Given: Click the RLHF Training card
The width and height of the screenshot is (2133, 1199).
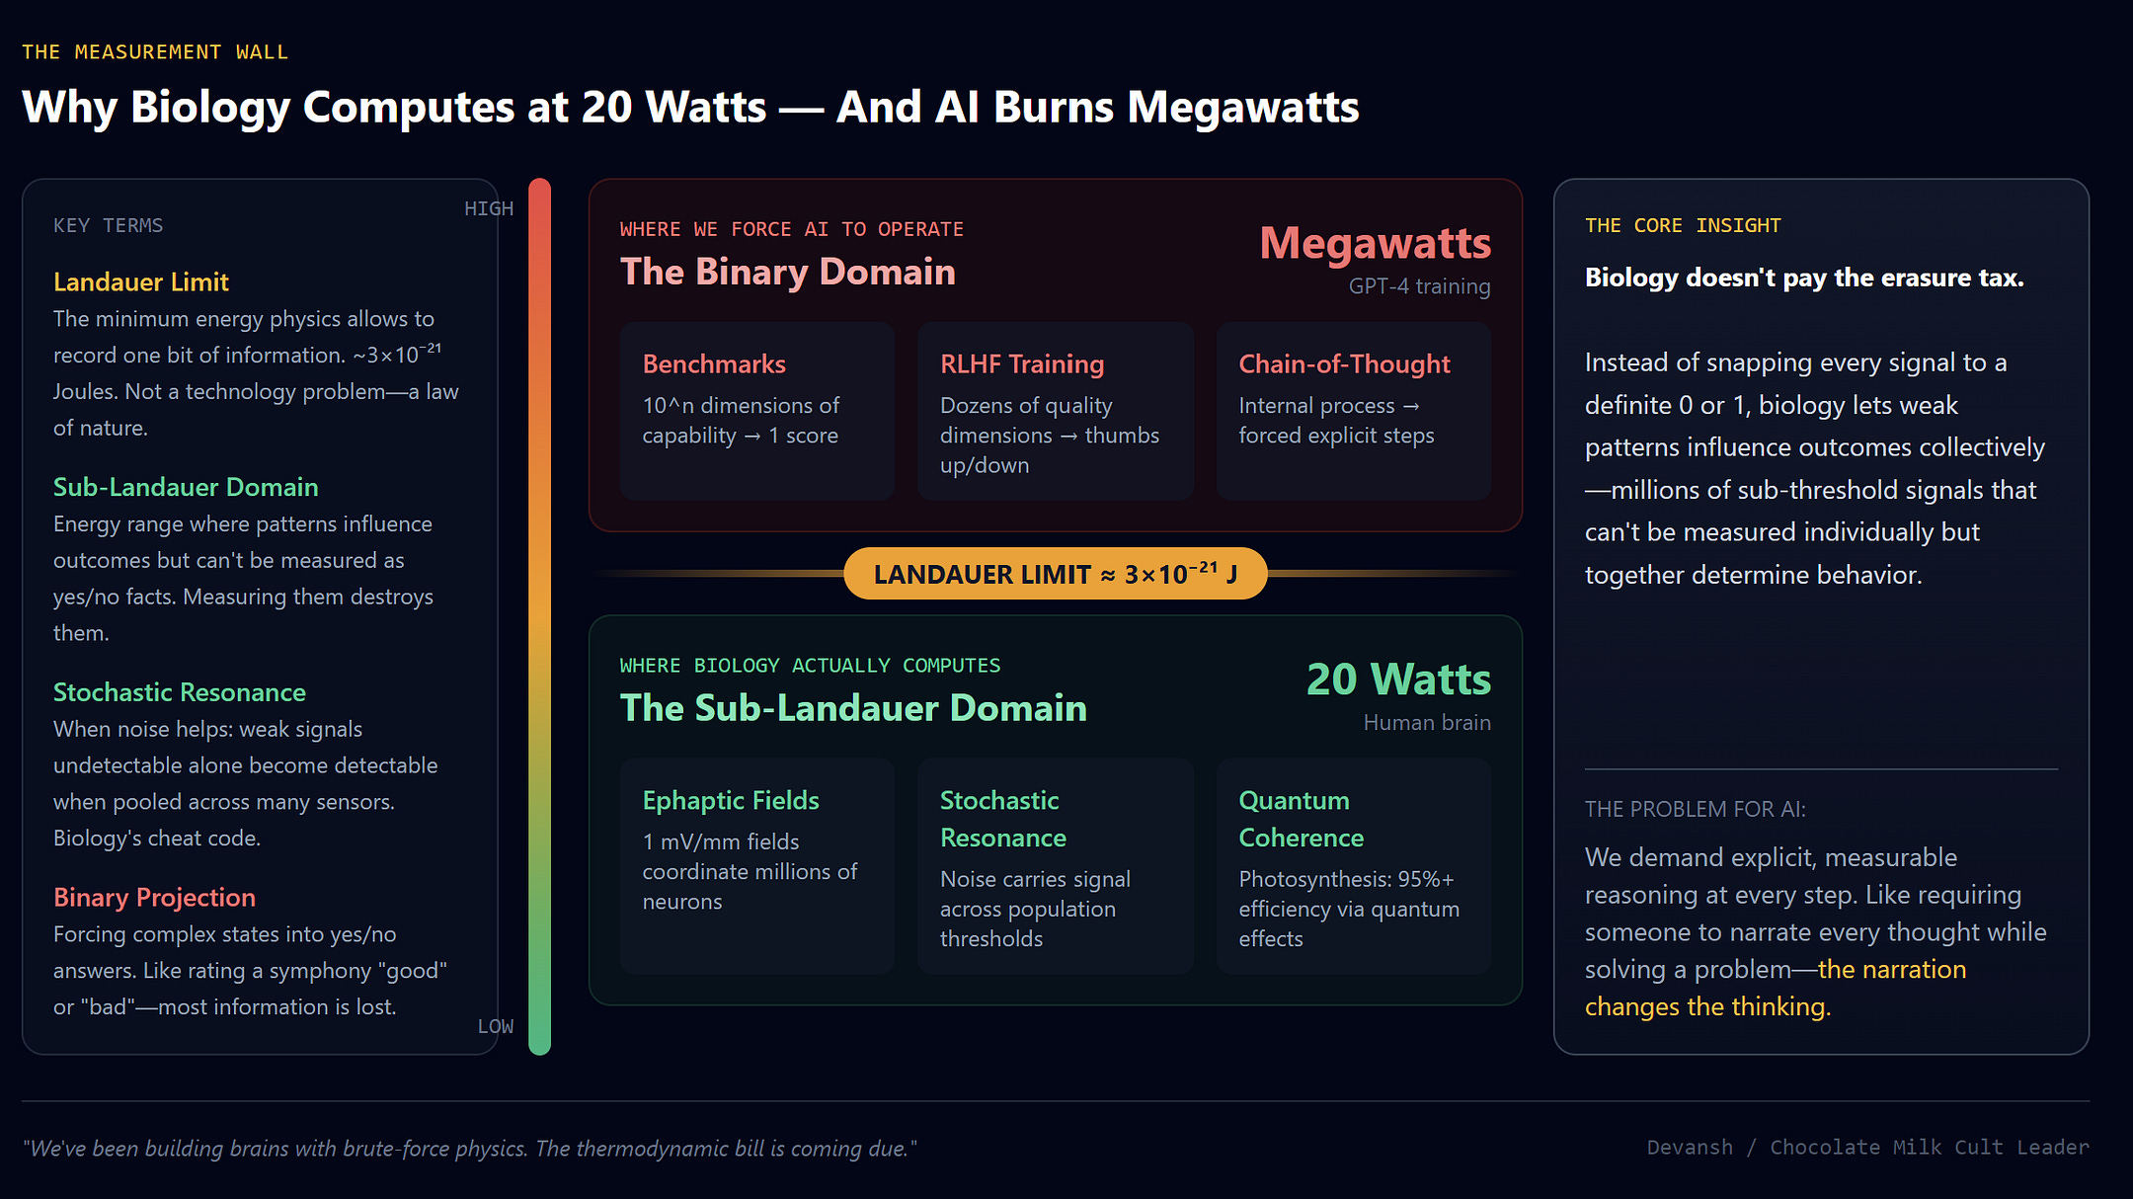Looking at the screenshot, I should (1055, 410).
